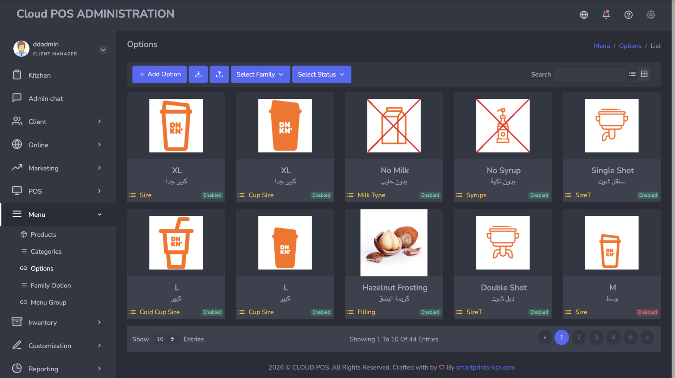Viewport: 675px width, 378px height.
Task: Click the help question mark icon
Action: 628,15
